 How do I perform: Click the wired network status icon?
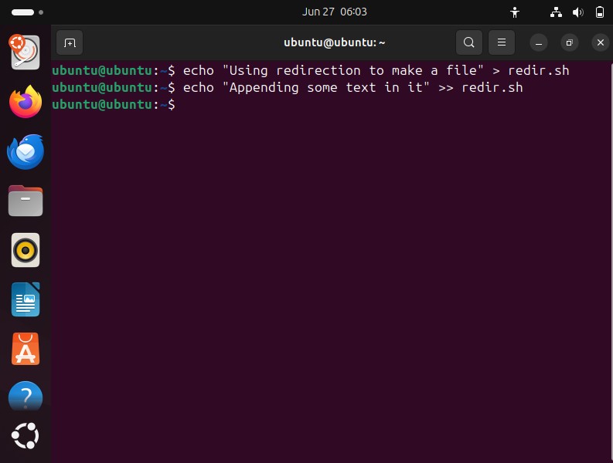(x=556, y=12)
